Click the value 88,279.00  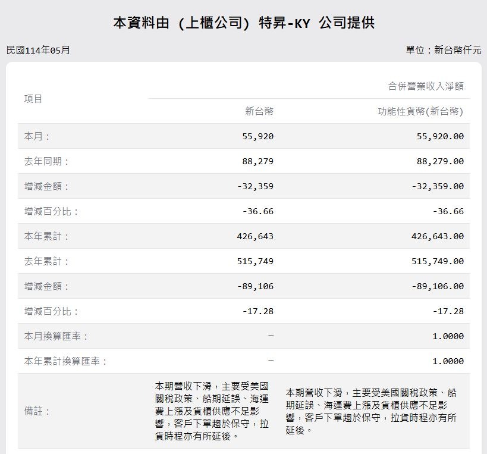point(440,161)
